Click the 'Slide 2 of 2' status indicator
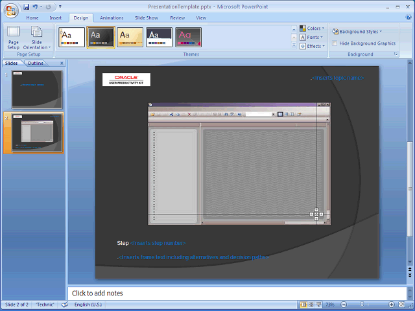 click(x=16, y=305)
